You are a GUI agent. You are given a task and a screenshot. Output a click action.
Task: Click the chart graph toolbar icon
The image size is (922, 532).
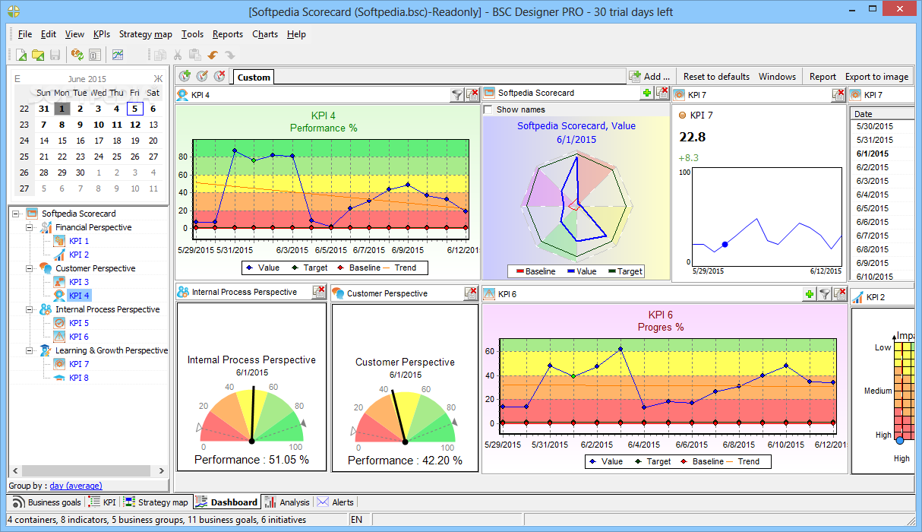[118, 55]
